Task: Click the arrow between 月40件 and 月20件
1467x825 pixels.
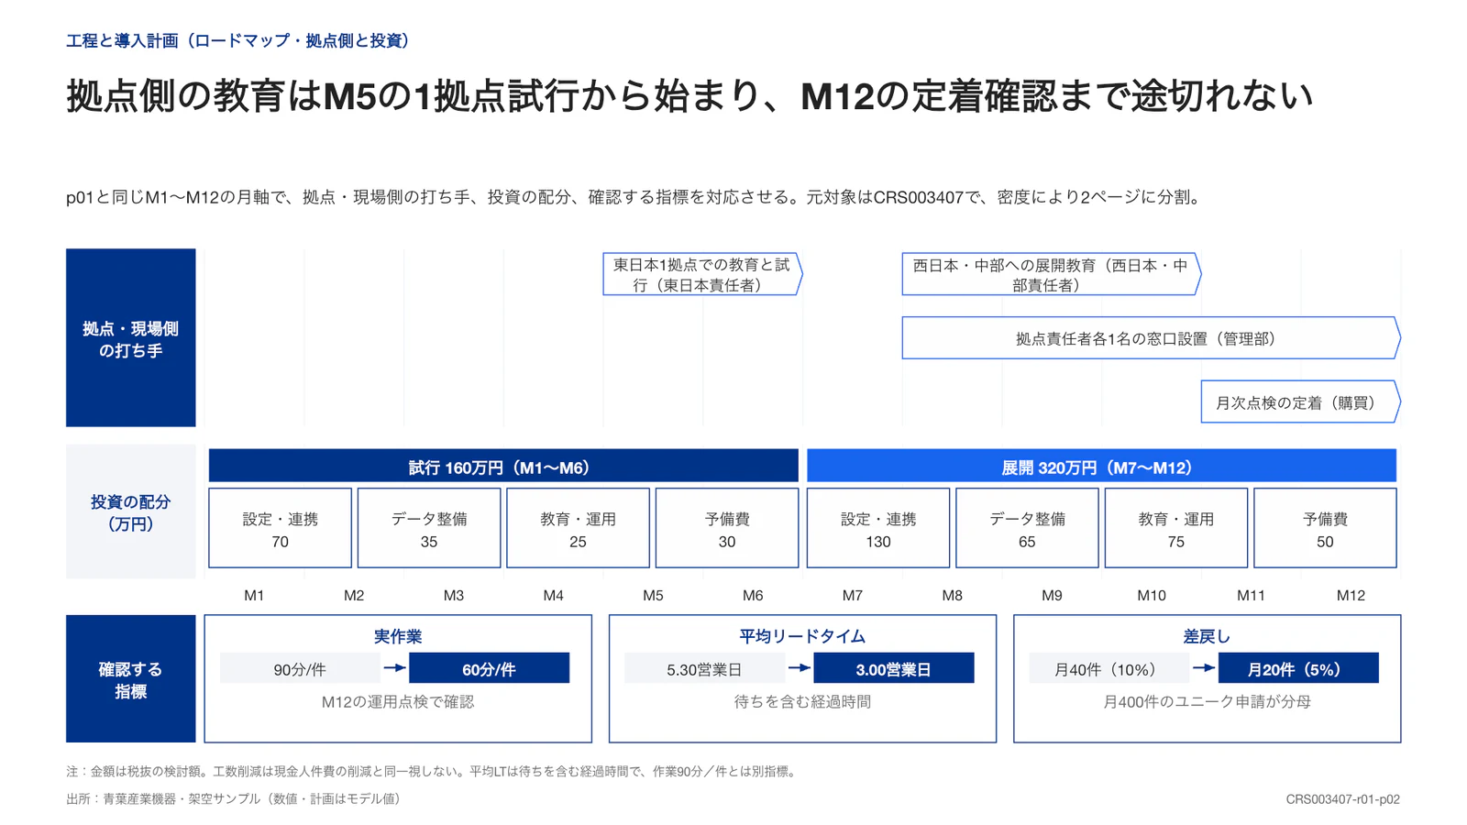Action: 1204,668
